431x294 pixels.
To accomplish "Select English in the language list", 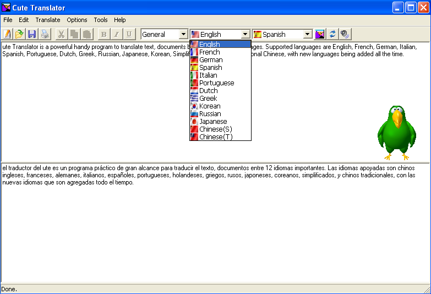I will pos(220,44).
